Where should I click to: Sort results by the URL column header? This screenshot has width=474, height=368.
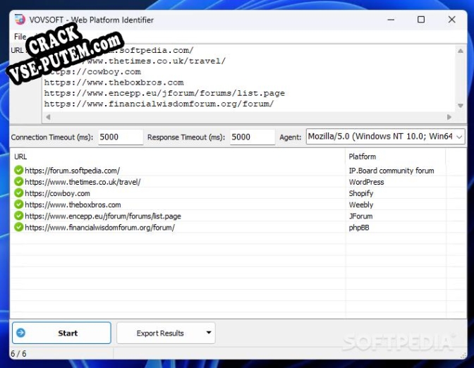[176, 157]
